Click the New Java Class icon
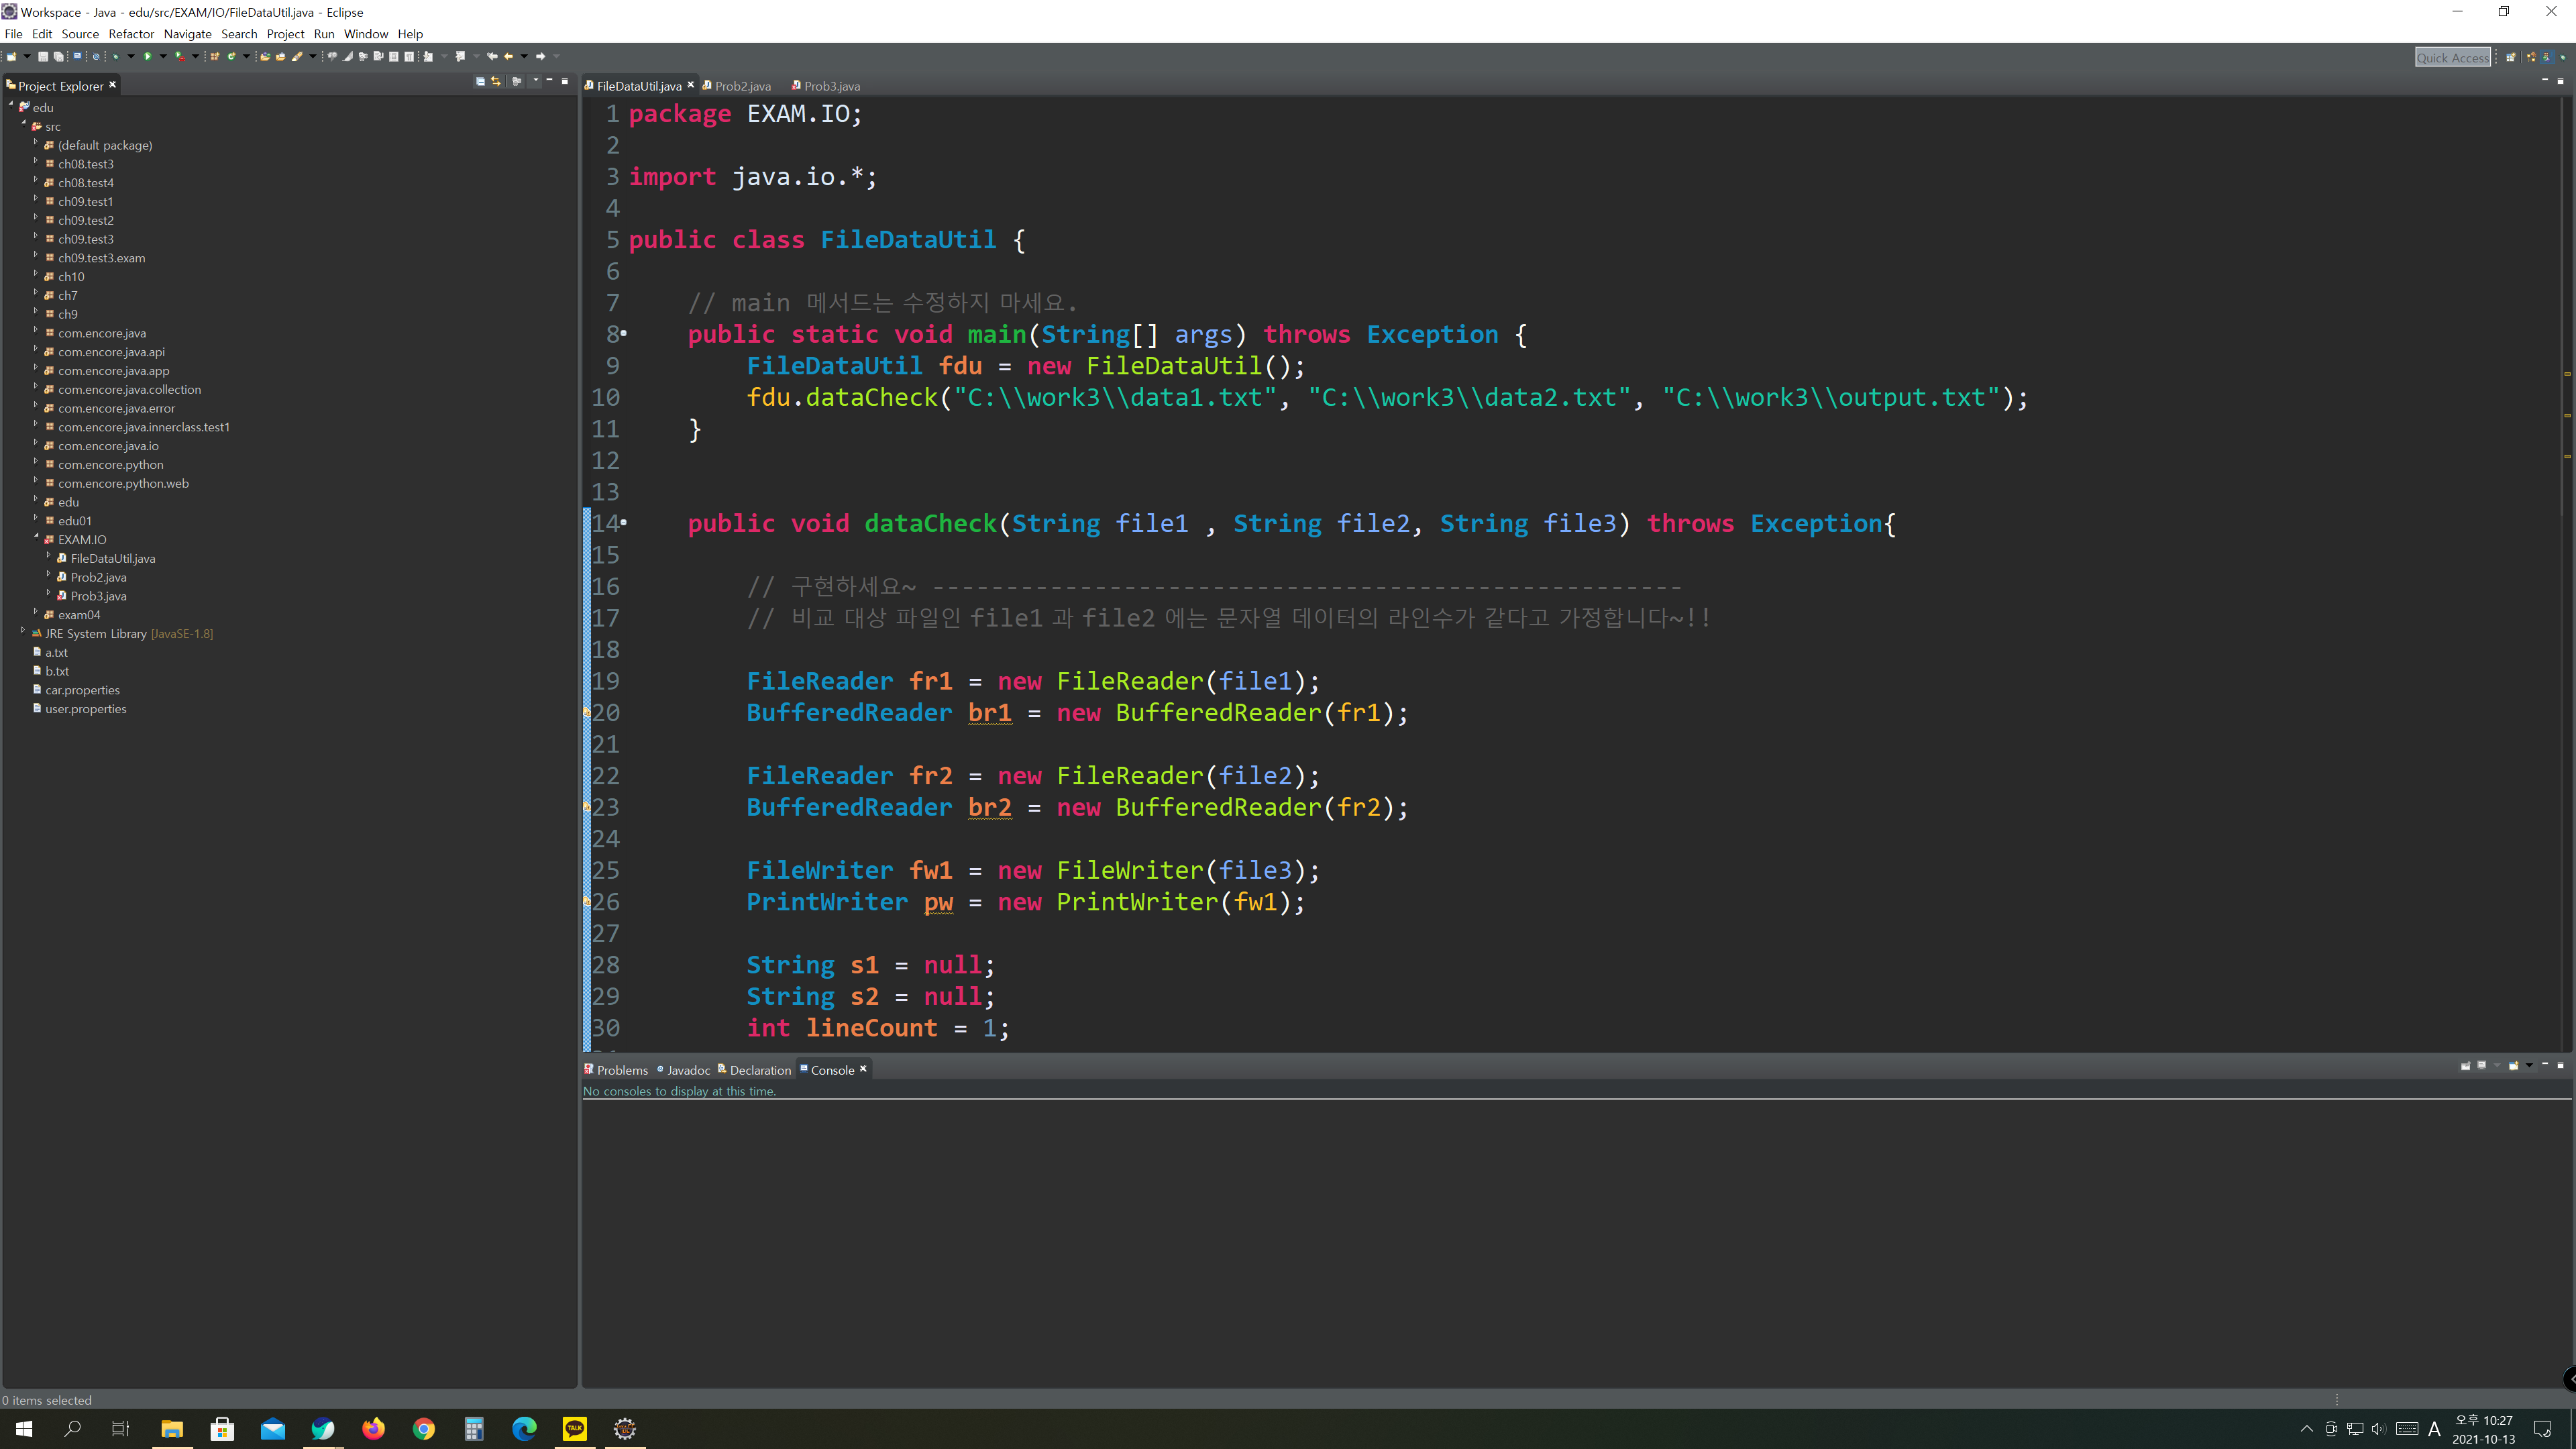Image resolution: width=2576 pixels, height=1449 pixels. point(231,57)
